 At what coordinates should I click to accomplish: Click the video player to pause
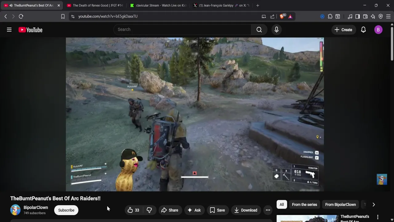click(x=195, y=114)
